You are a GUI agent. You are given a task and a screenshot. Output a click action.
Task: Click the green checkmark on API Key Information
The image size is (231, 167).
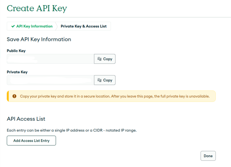coord(13,26)
